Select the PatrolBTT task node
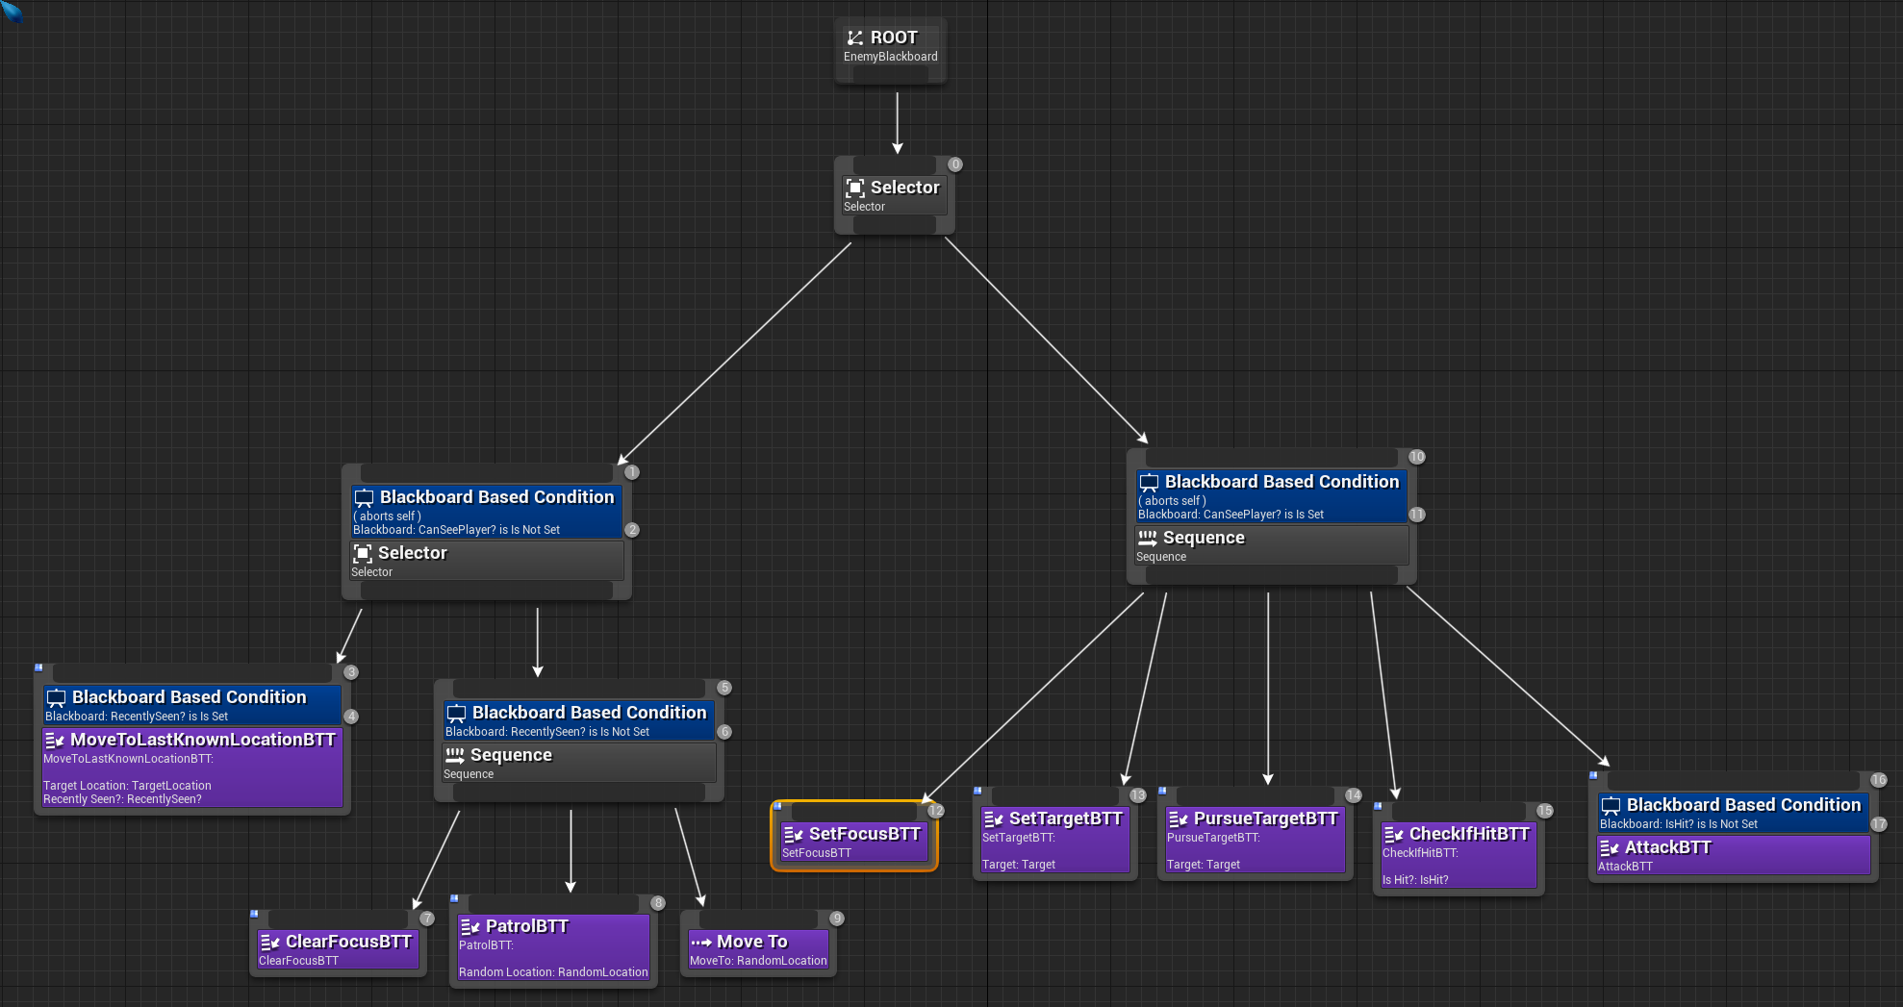 554,947
